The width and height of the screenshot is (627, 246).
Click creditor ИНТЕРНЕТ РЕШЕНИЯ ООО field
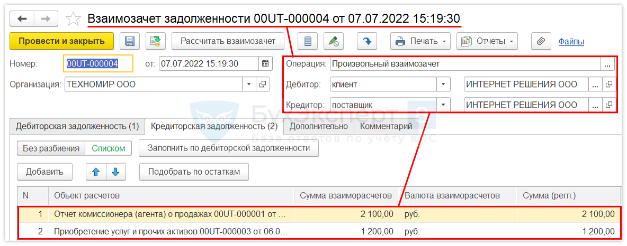coord(526,105)
